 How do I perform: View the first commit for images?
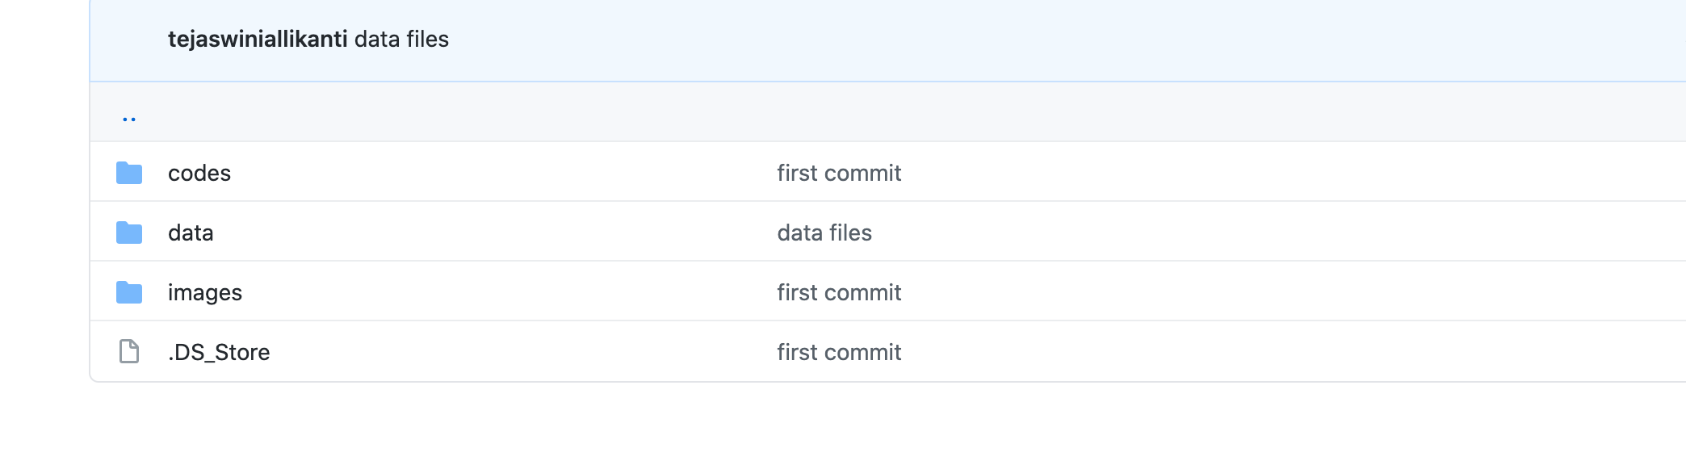tap(839, 292)
